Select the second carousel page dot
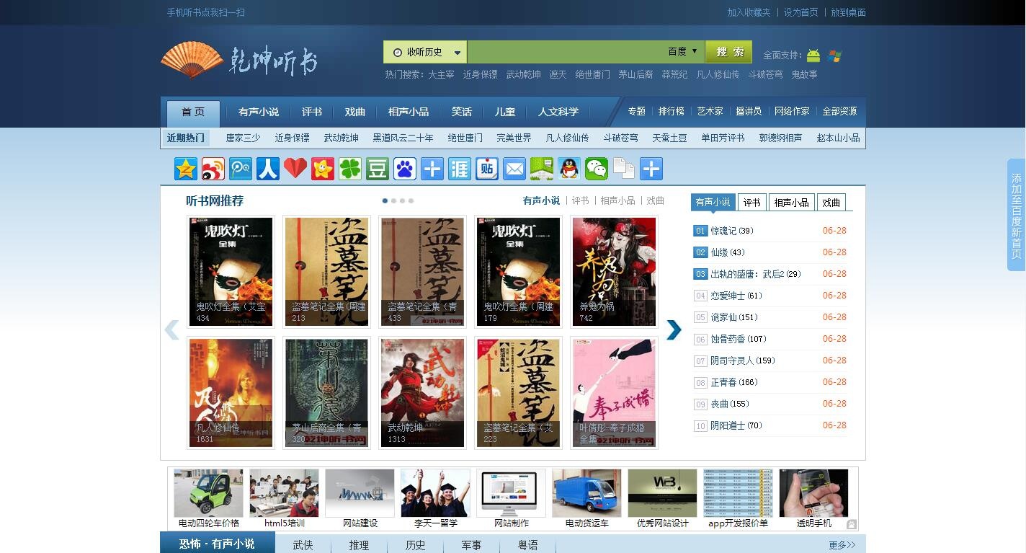1026x553 pixels. [393, 200]
